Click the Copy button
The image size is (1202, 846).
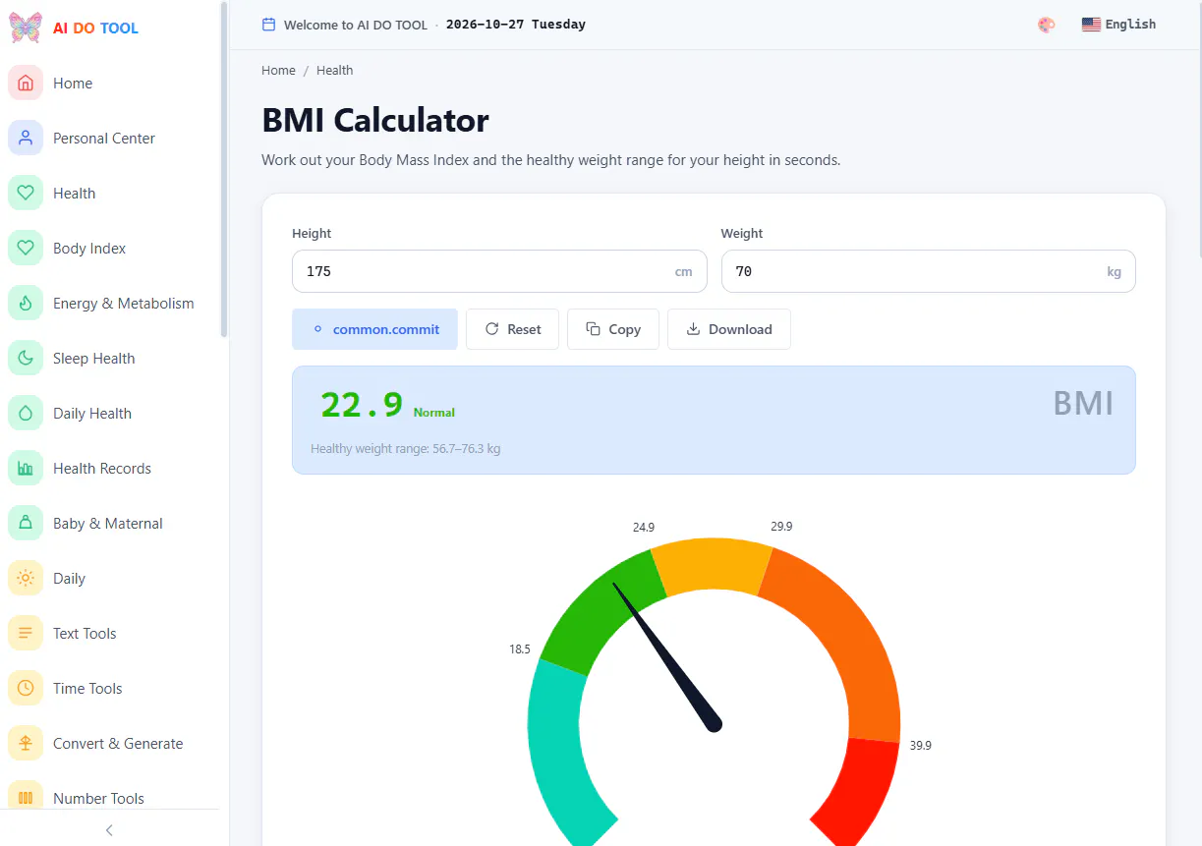pyautogui.click(x=612, y=329)
